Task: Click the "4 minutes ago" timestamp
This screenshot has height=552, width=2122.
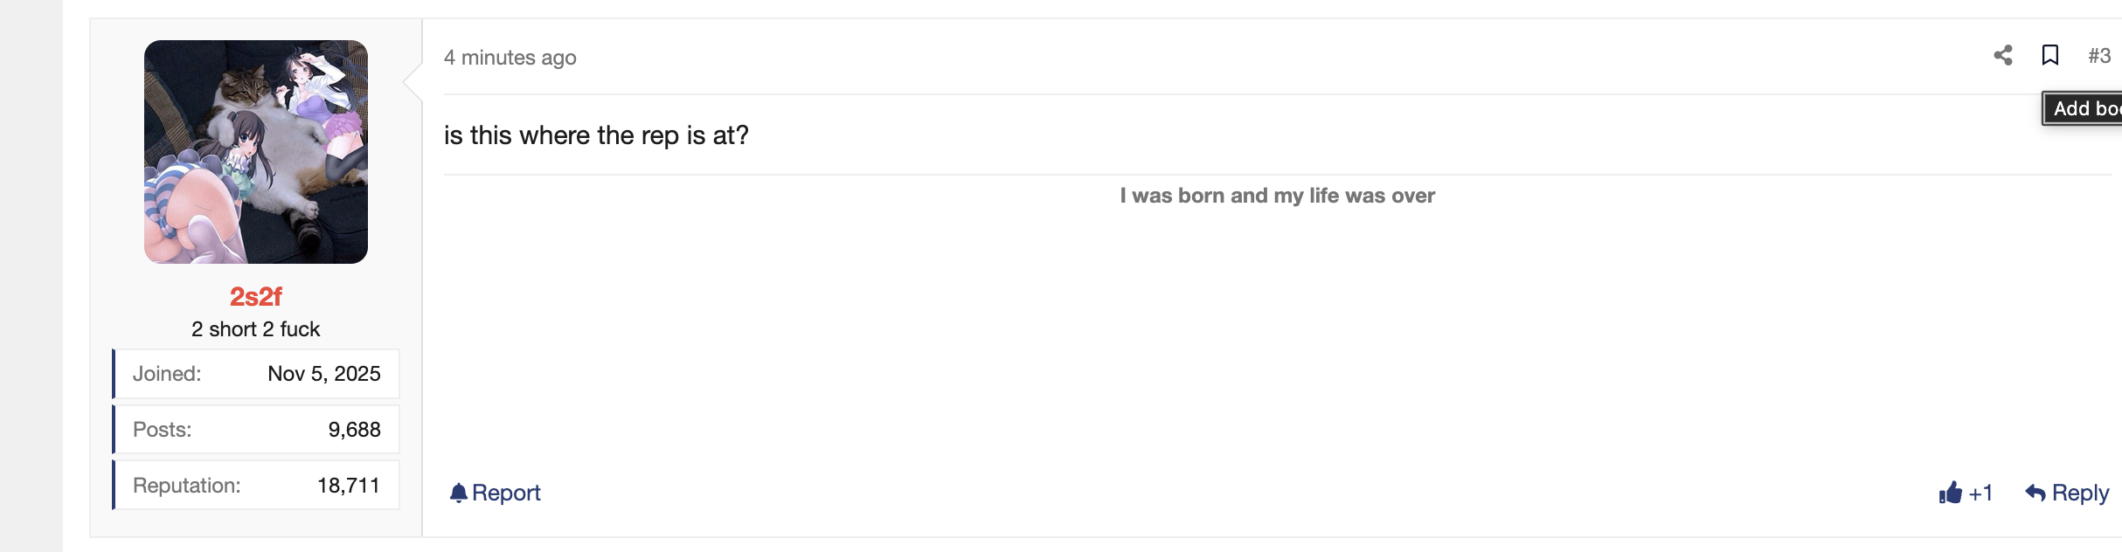Action: coord(510,58)
